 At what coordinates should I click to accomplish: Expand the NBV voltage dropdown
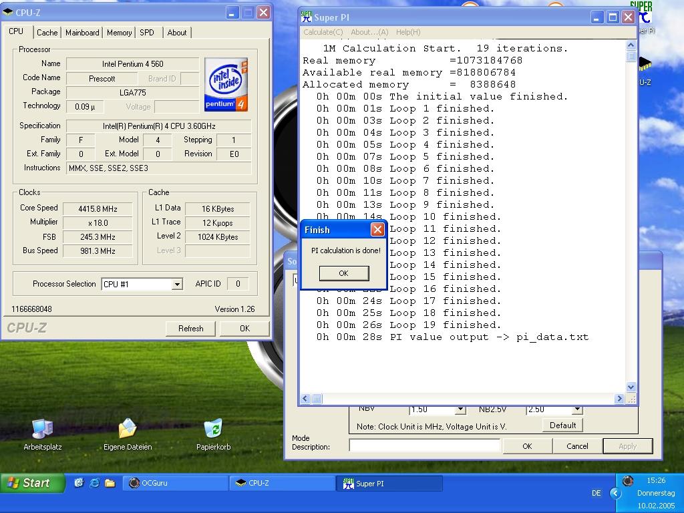point(460,409)
